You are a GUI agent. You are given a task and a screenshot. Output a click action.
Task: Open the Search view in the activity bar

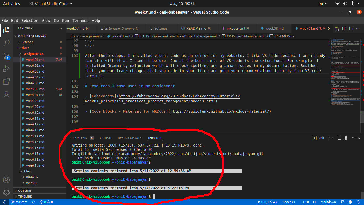[x=6, y=43]
